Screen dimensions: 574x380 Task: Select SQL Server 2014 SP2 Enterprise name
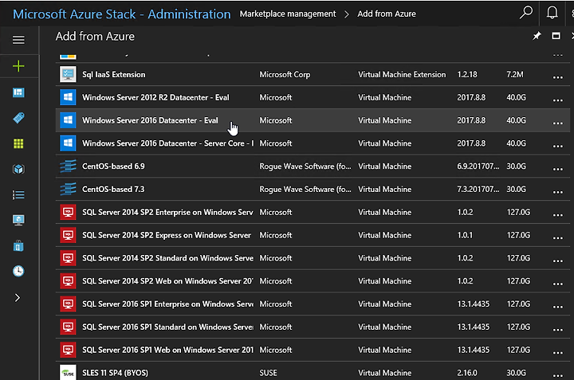(x=167, y=212)
